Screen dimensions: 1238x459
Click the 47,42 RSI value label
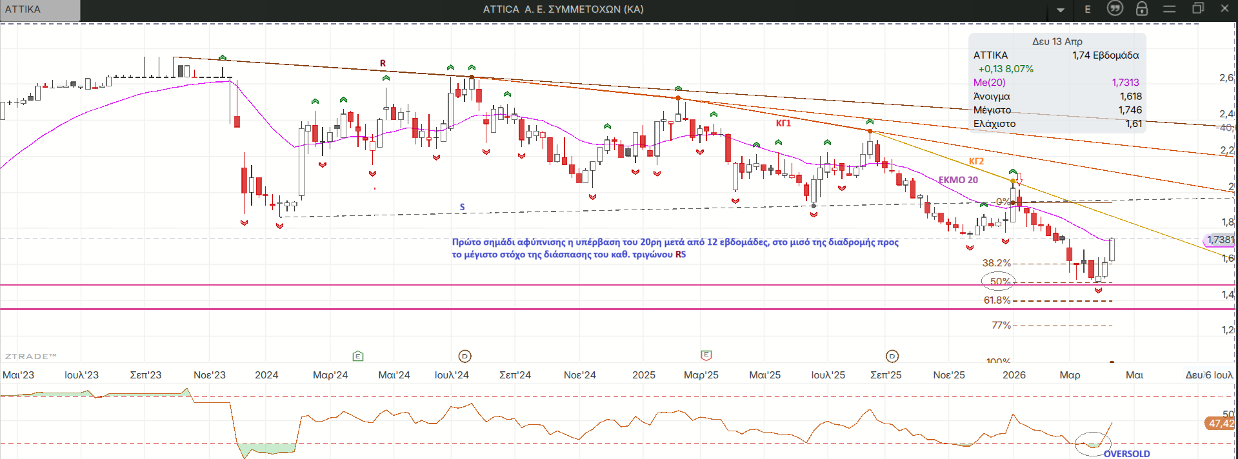pos(1220,424)
